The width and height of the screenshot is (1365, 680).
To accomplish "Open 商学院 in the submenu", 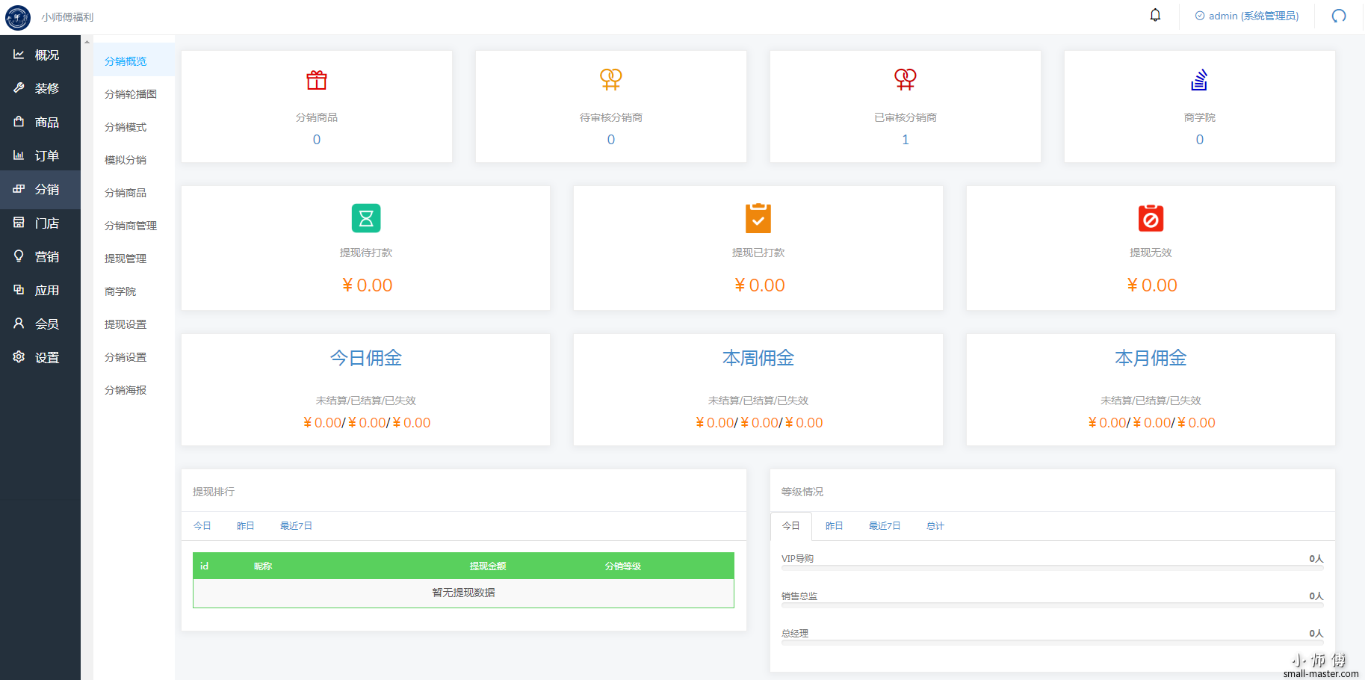I will 120,291.
